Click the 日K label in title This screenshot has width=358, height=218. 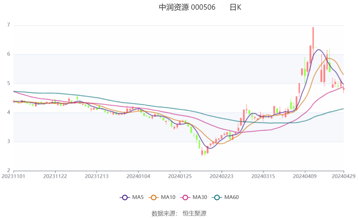coord(235,7)
